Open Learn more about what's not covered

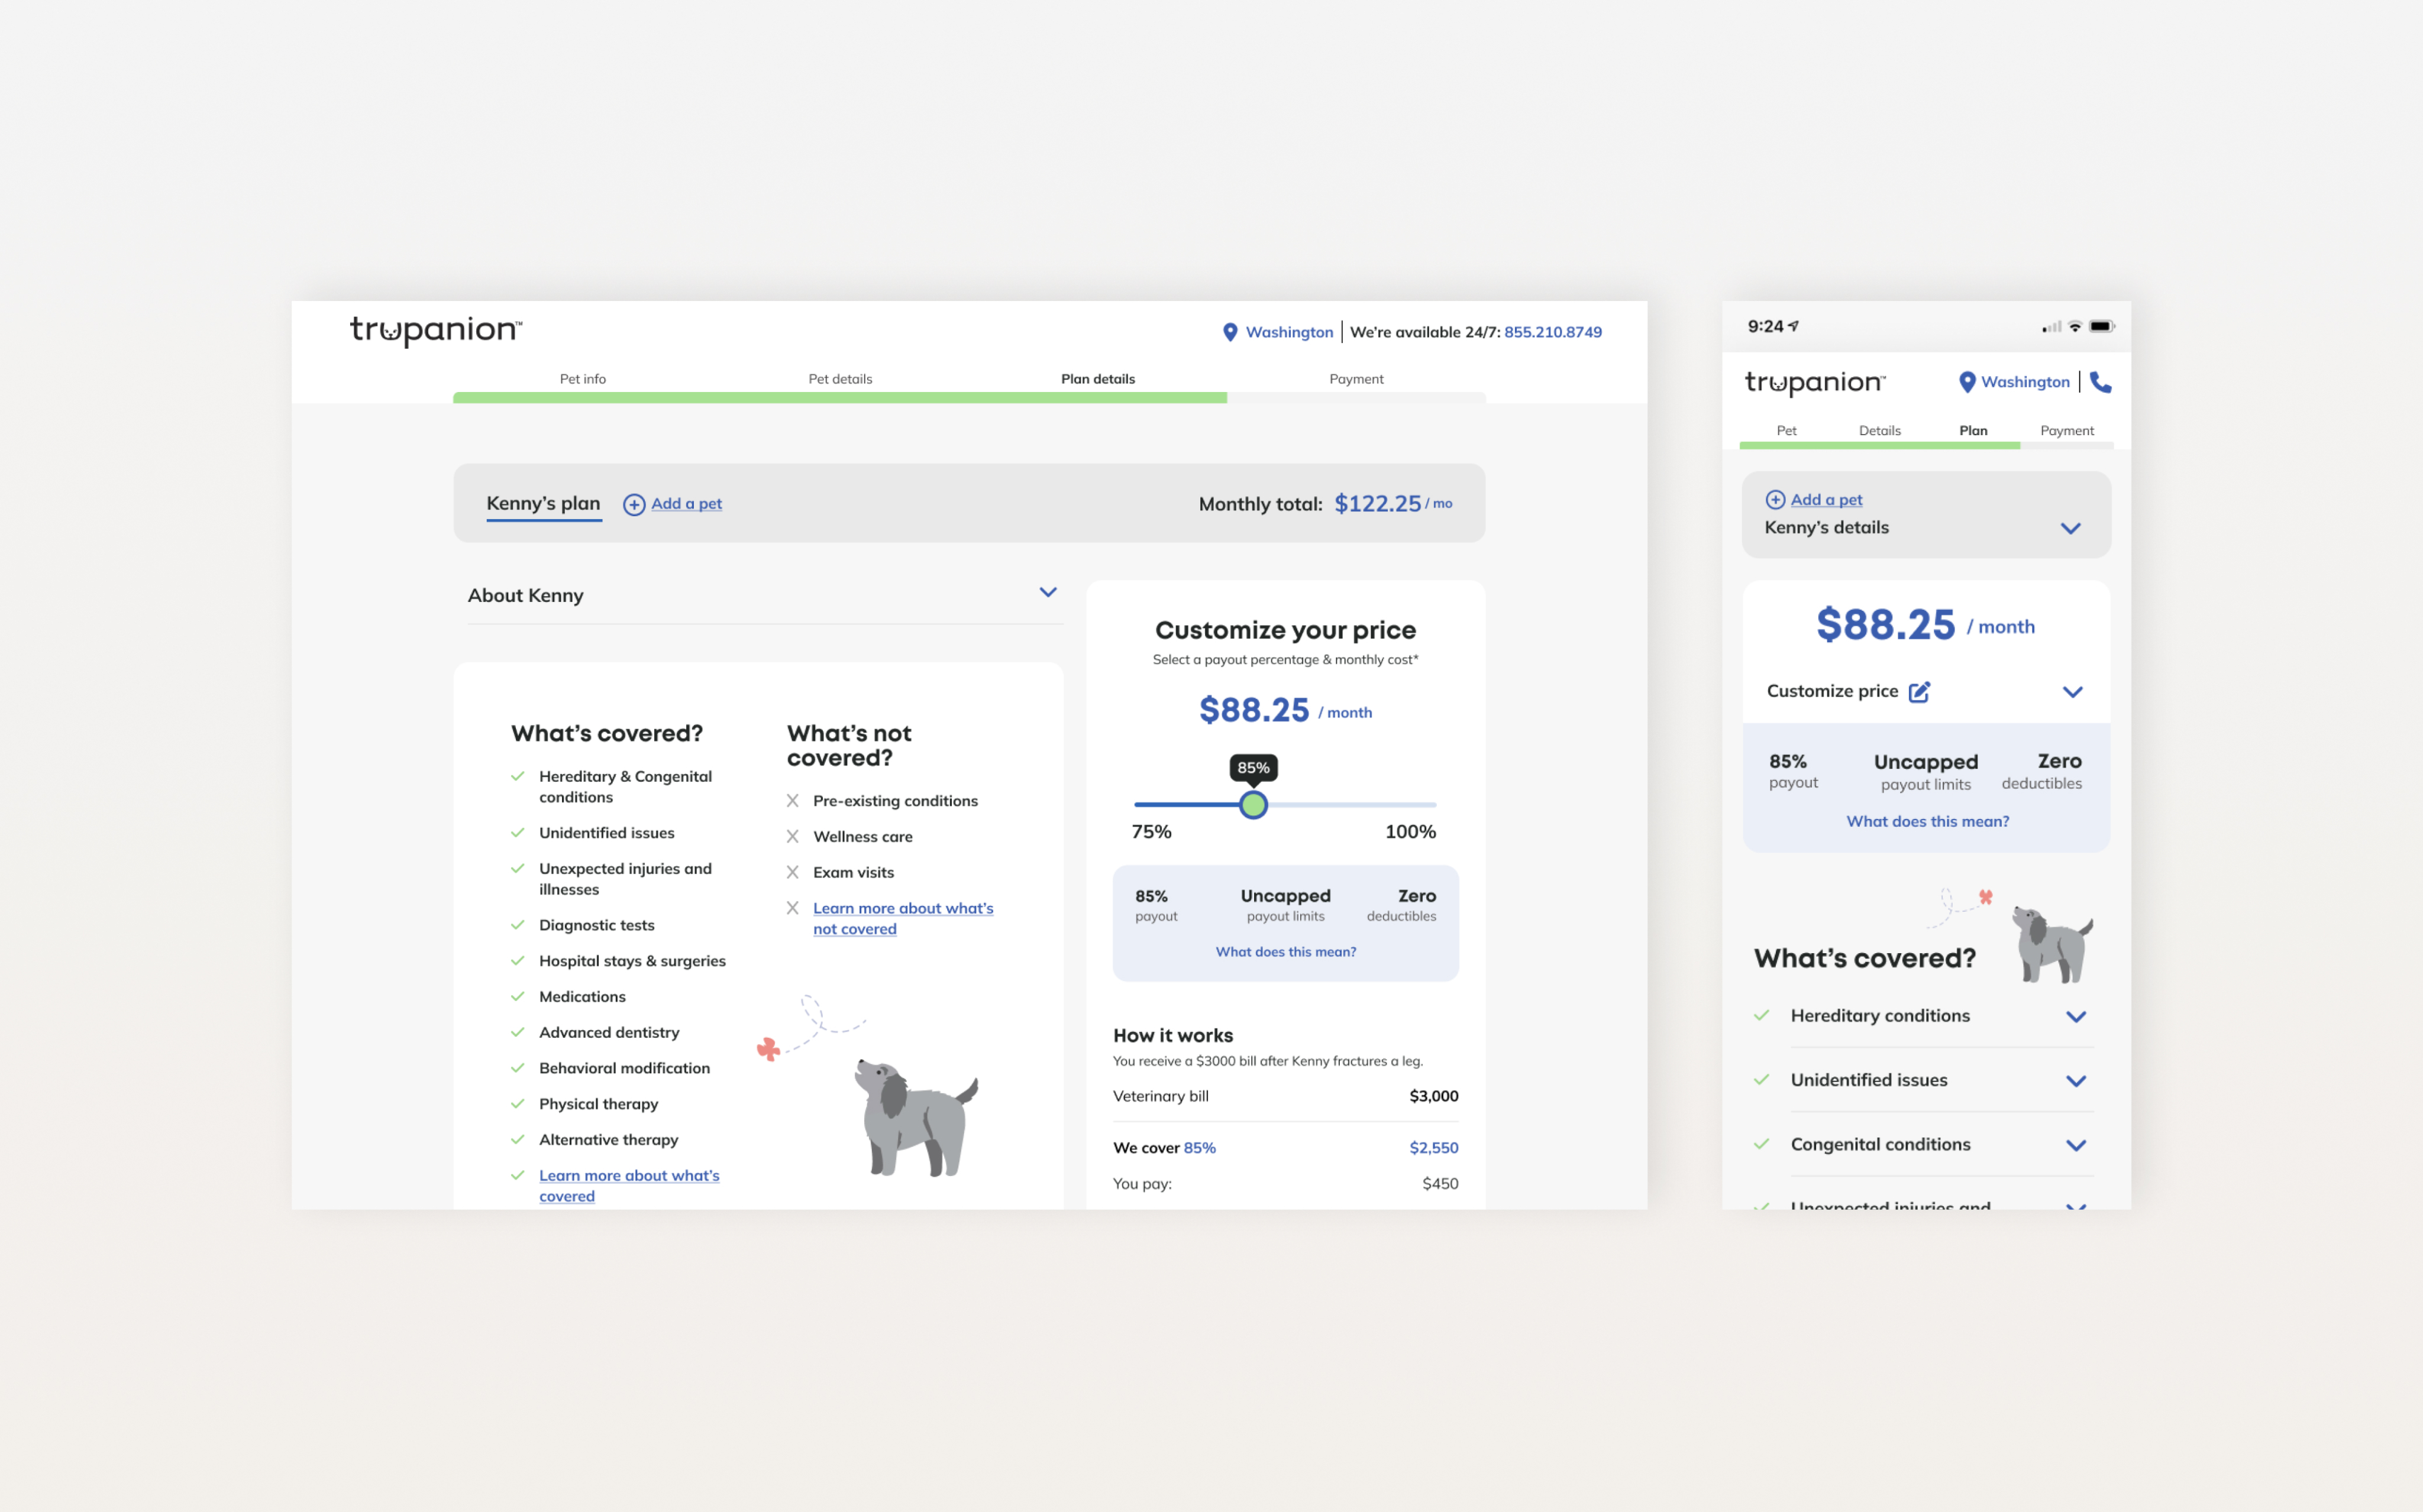[x=903, y=918]
